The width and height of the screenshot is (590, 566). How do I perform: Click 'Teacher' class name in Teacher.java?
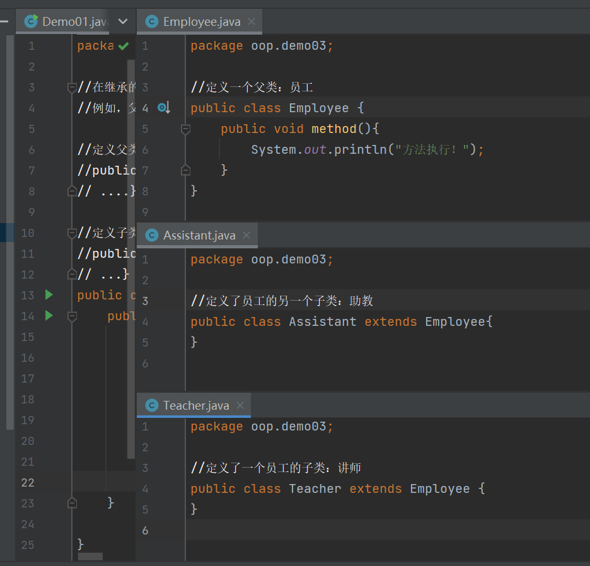[315, 489]
